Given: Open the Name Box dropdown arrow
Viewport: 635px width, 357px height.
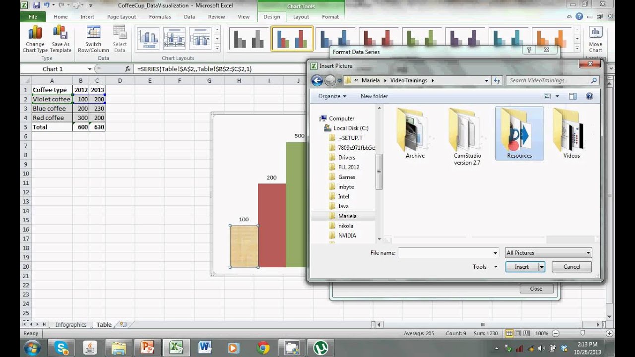Looking at the screenshot, I should tap(90, 69).
